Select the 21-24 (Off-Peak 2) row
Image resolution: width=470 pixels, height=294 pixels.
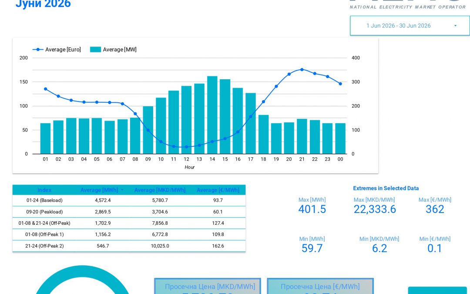point(129,246)
